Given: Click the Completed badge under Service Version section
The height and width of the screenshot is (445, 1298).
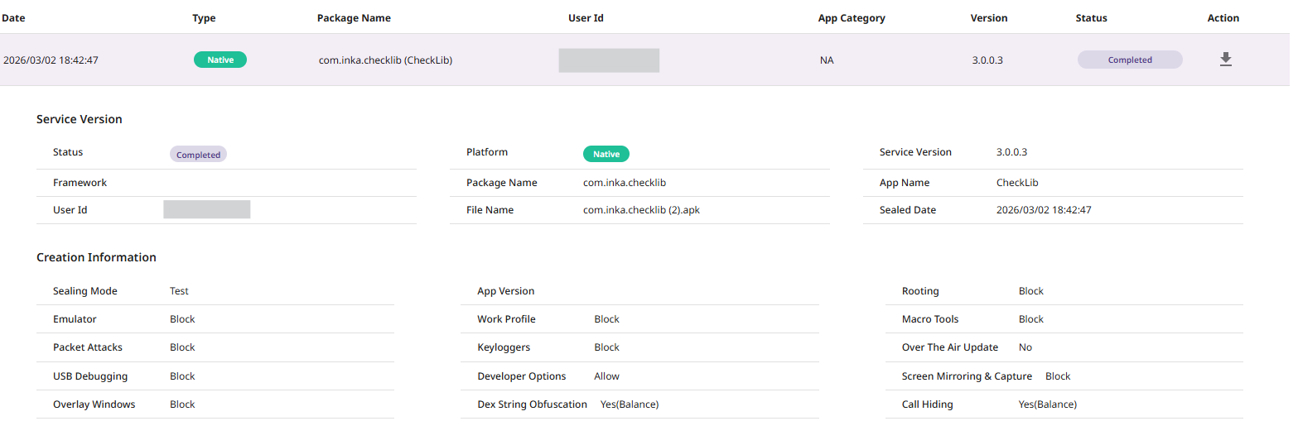Looking at the screenshot, I should pyautogui.click(x=198, y=155).
